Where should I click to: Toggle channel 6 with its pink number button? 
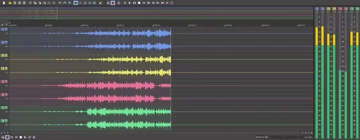[3, 94]
